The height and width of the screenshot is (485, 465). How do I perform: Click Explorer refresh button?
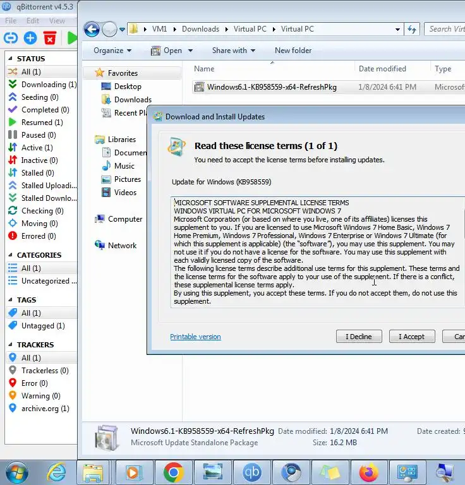coord(412,30)
